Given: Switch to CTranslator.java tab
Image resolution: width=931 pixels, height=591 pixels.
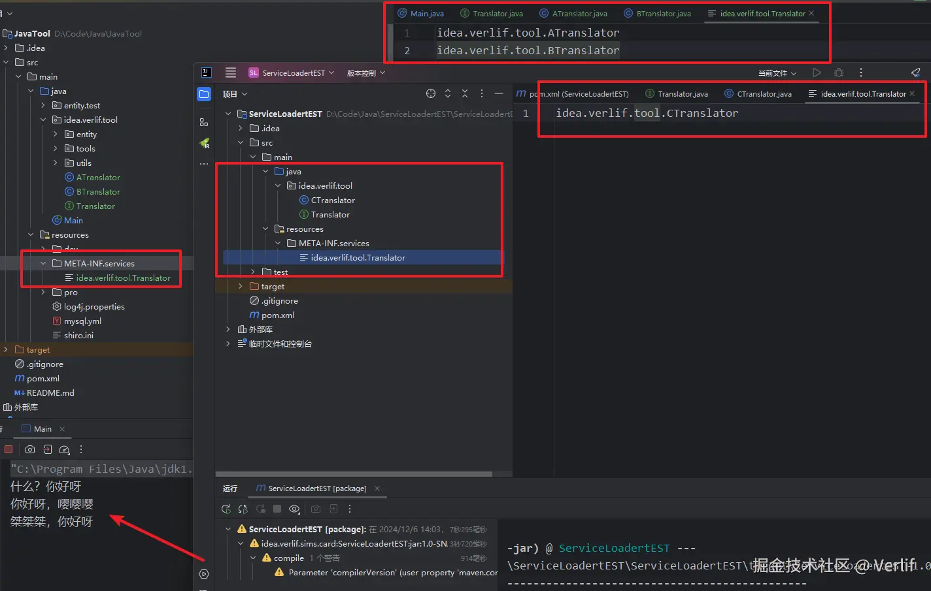Looking at the screenshot, I should 758,93.
